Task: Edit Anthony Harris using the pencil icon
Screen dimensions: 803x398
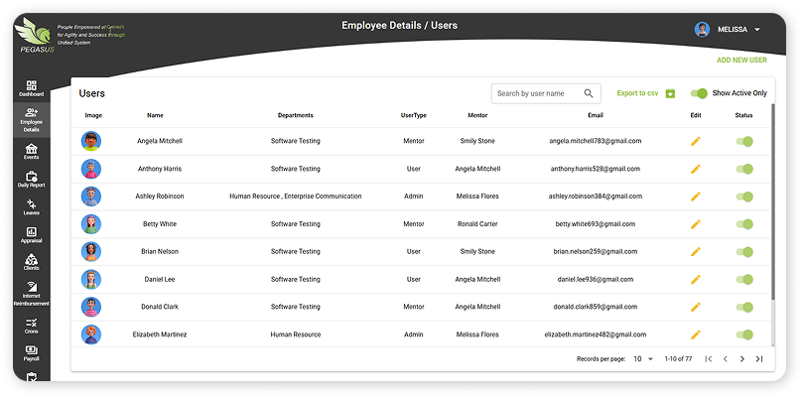Action: tap(696, 169)
